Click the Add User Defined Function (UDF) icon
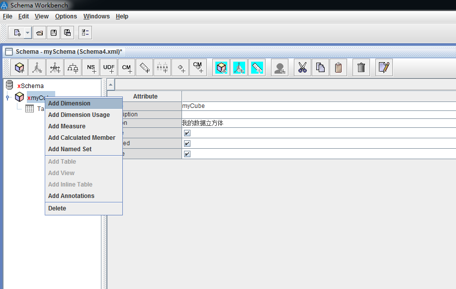 (109, 68)
